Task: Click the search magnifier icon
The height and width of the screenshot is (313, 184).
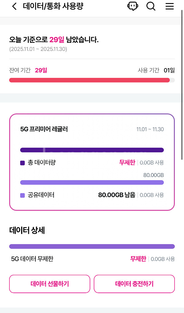Action: coord(151,6)
